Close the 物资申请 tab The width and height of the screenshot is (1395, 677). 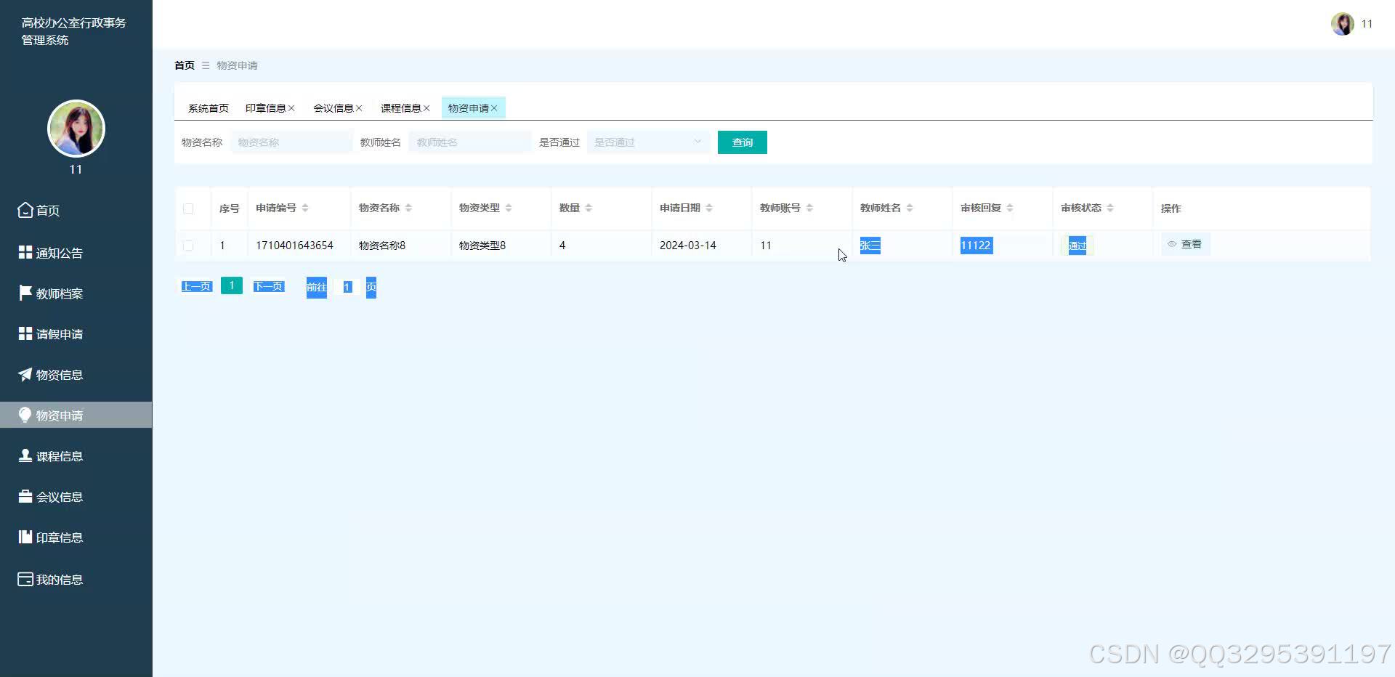click(494, 108)
